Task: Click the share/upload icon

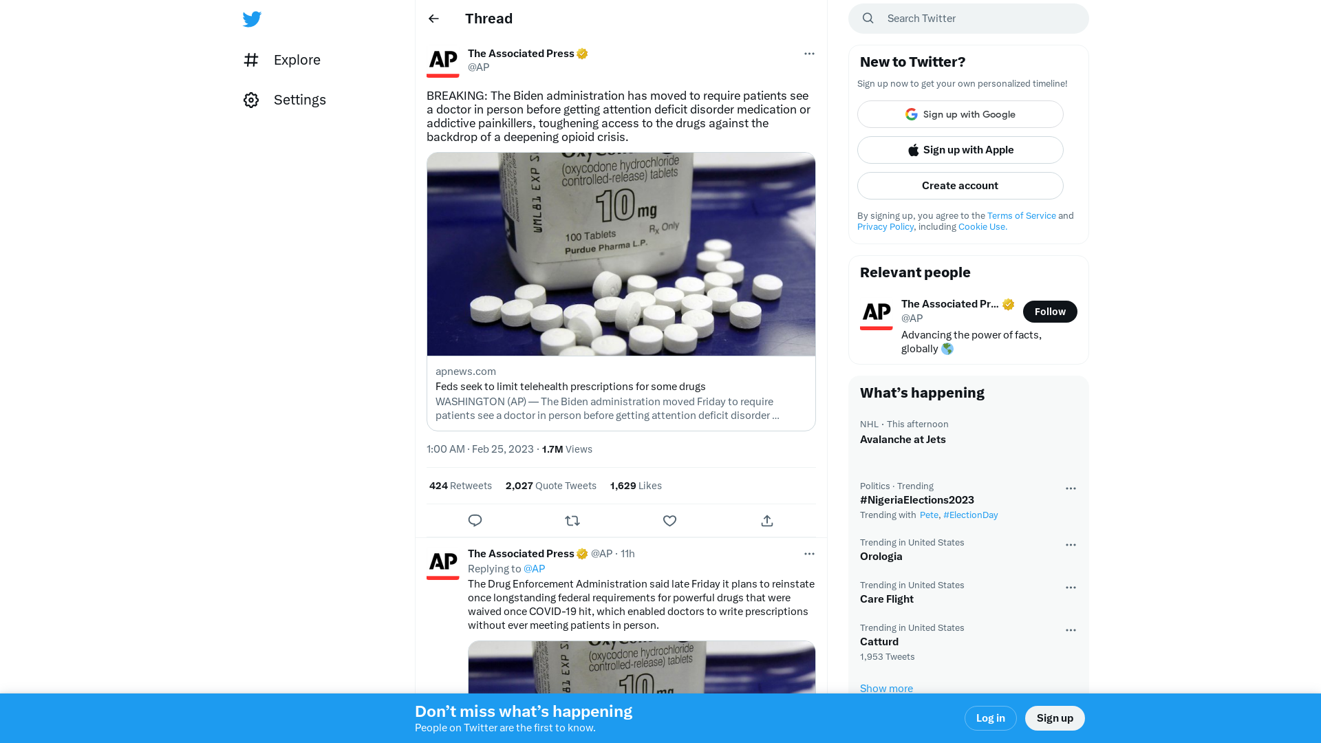Action: coord(766,521)
